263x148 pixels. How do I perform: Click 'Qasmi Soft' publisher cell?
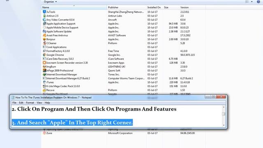114,71
